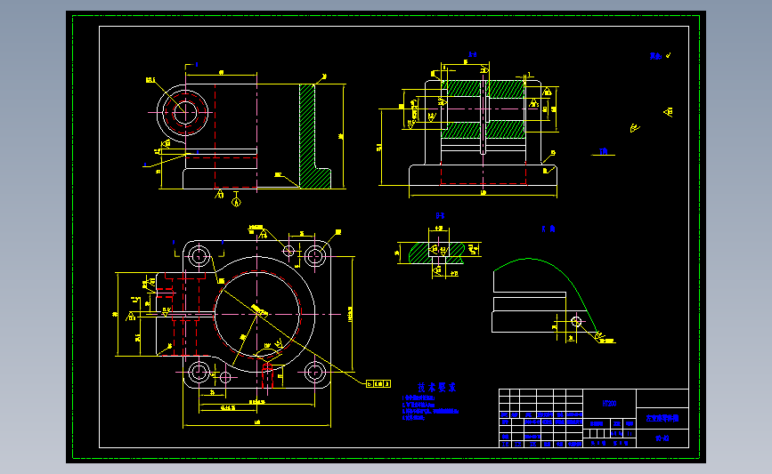The image size is (772, 474).
Task: Click the HT200 material label in title block
Action: tap(609, 404)
